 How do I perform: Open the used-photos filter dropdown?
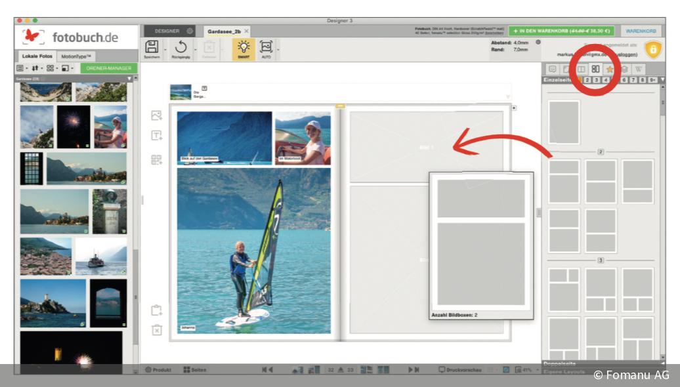67,68
